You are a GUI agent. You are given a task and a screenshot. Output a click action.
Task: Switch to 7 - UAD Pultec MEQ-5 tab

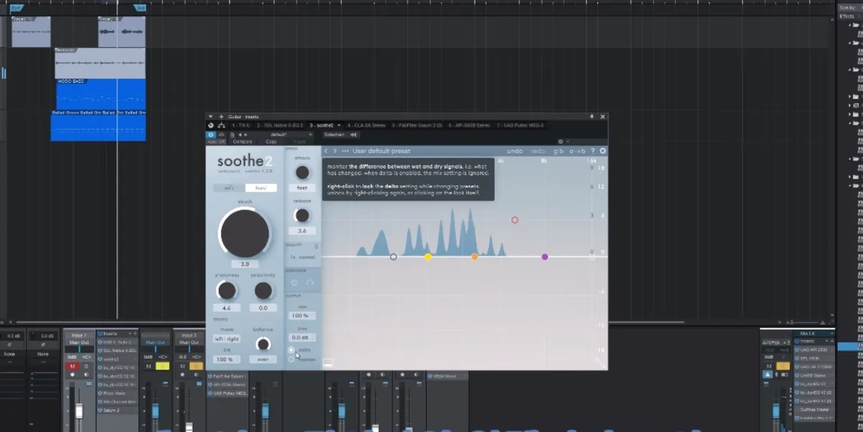coord(520,125)
